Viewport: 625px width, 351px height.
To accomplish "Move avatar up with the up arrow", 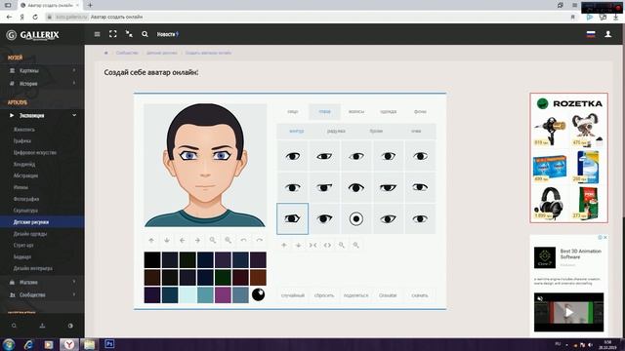I will 151,241.
